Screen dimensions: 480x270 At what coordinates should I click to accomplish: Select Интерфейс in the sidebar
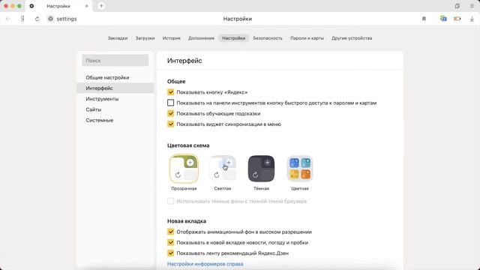coord(115,88)
